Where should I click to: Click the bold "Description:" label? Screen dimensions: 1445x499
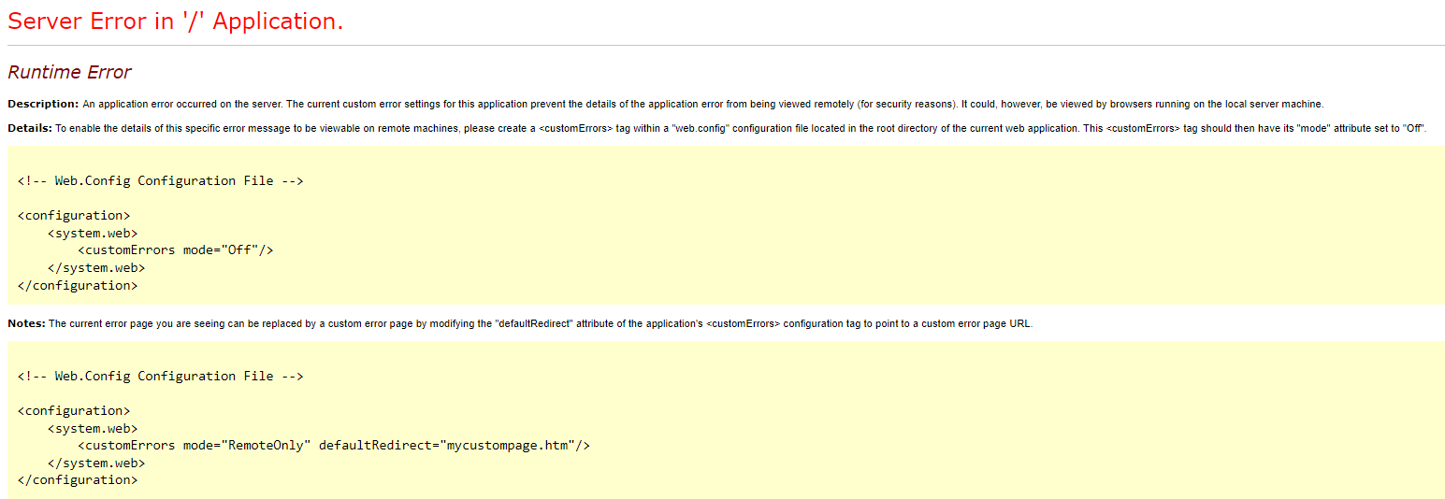click(43, 104)
